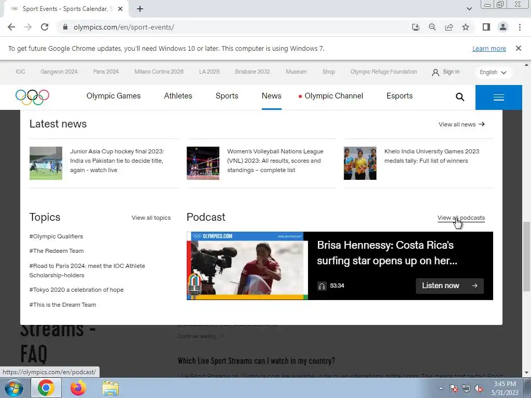
Task: Click the browser back arrow
Action: point(11,27)
